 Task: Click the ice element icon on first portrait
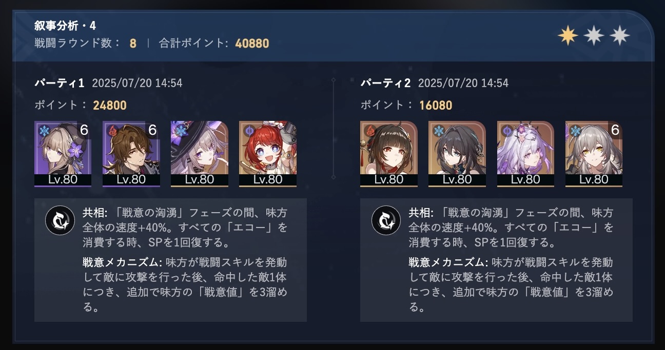tap(43, 130)
